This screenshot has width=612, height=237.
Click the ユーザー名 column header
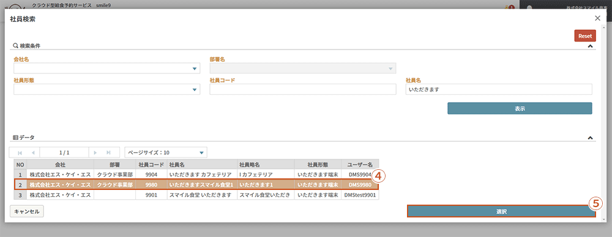[x=360, y=164]
